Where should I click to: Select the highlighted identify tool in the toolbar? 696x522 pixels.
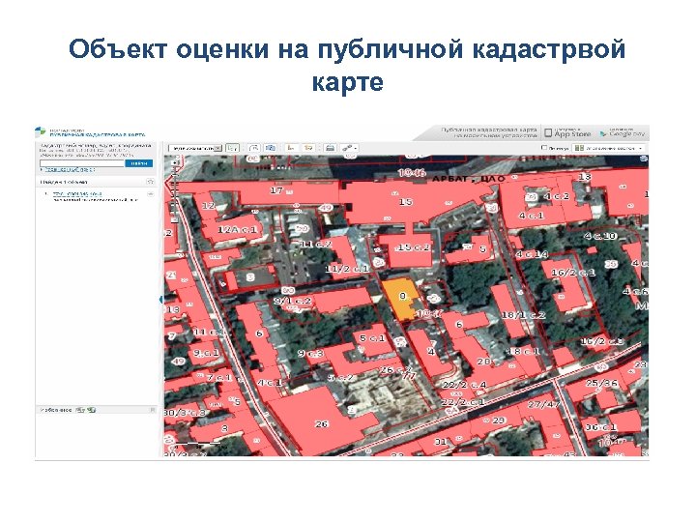(233, 148)
